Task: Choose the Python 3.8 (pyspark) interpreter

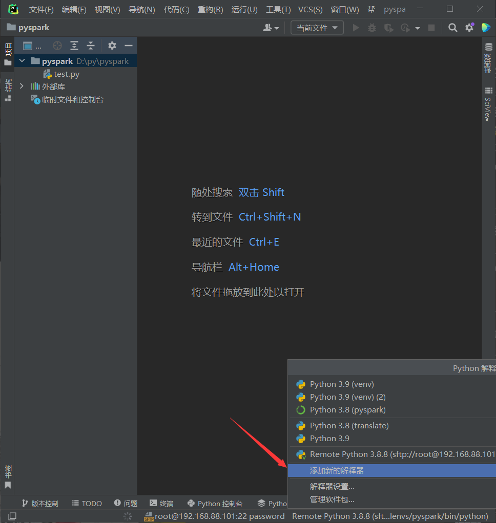Action: click(347, 410)
